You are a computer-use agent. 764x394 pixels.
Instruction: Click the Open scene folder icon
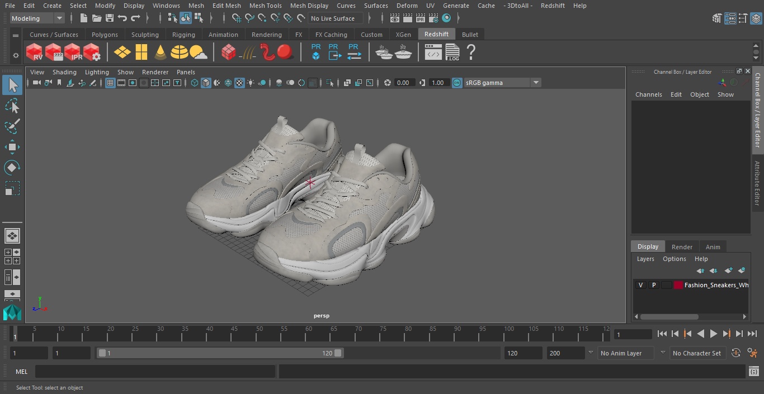[x=97, y=18]
